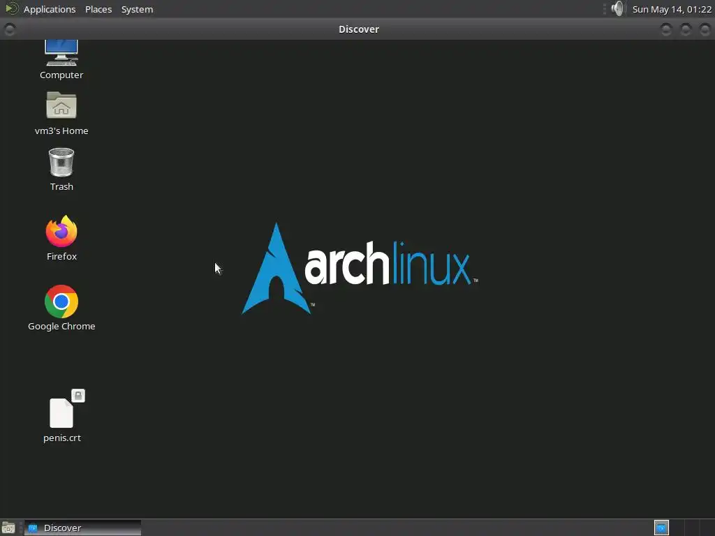Select the Trash icon on desktop
715x536 pixels.
click(x=61, y=162)
